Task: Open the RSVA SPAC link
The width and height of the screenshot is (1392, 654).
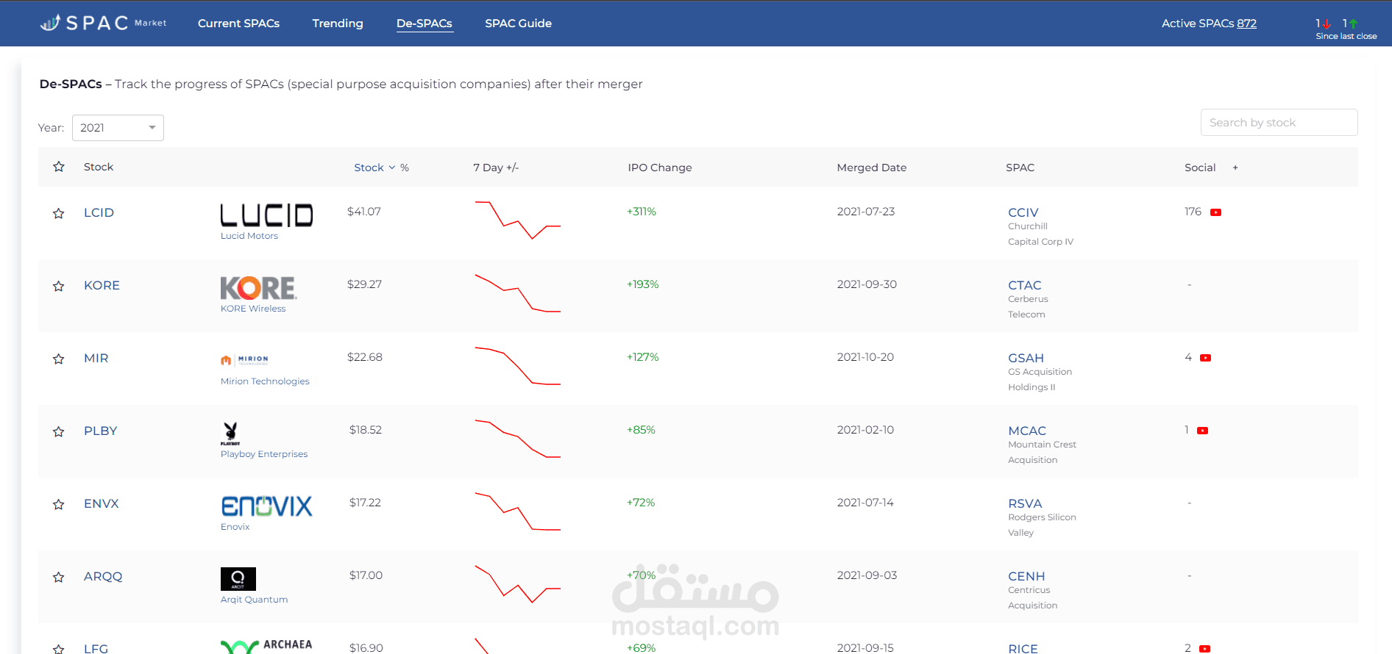Action: [x=1025, y=503]
